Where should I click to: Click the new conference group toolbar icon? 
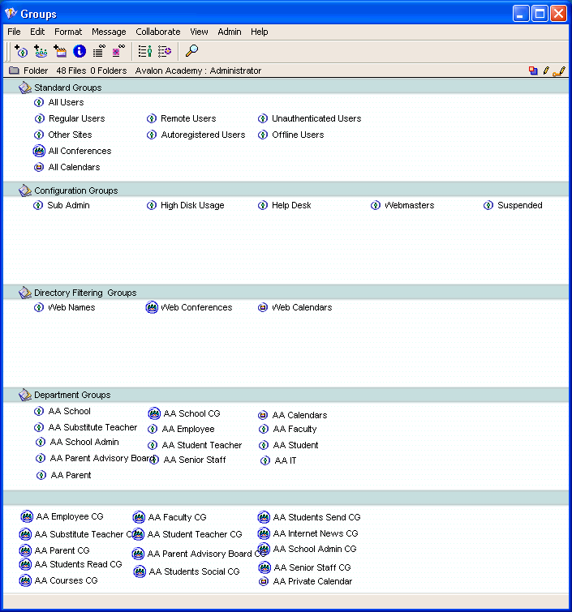pyautogui.click(x=41, y=51)
